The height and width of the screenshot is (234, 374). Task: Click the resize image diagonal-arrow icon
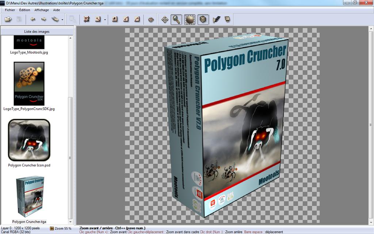(x=98, y=19)
